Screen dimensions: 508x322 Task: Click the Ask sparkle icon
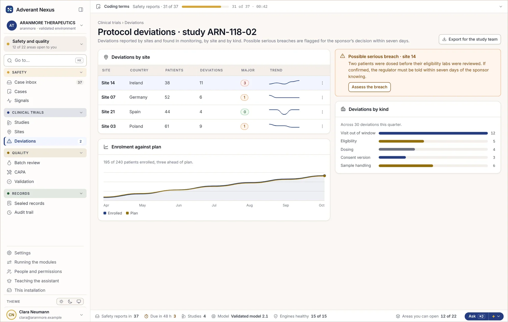point(494,316)
